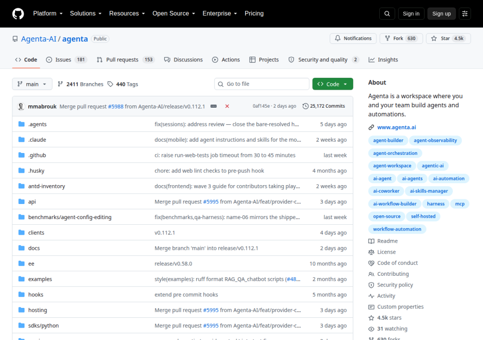The height and width of the screenshot is (340, 483).
Task: Open the Security policy link
Action: tap(395, 285)
